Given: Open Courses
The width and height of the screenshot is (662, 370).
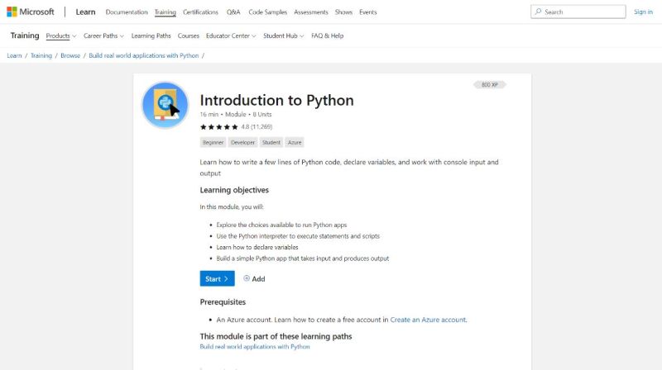Looking at the screenshot, I should pos(189,36).
